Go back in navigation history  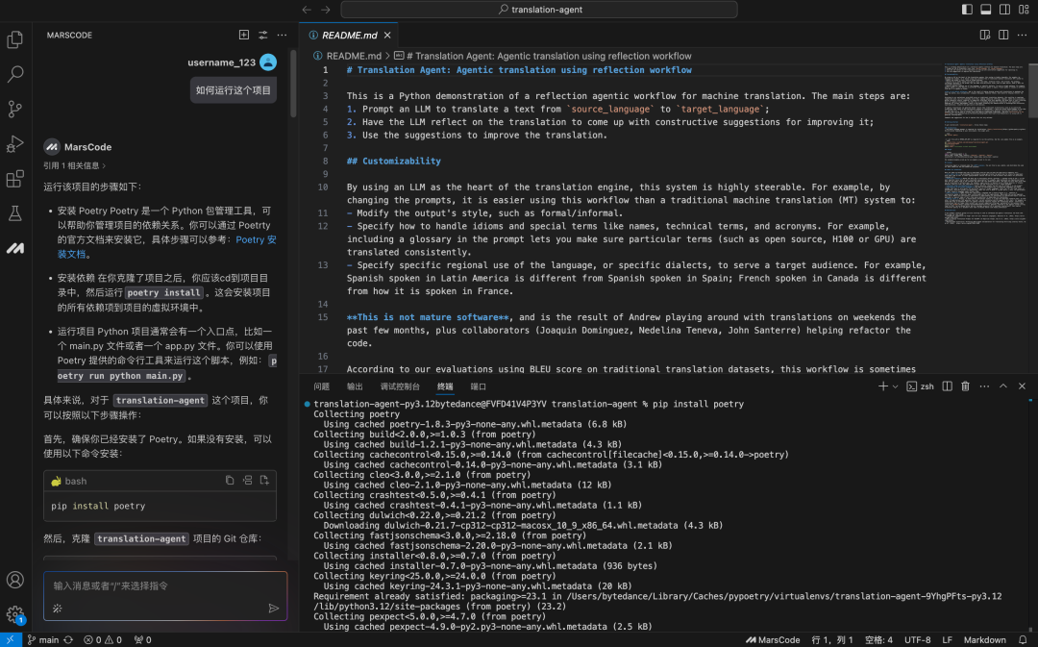(307, 10)
